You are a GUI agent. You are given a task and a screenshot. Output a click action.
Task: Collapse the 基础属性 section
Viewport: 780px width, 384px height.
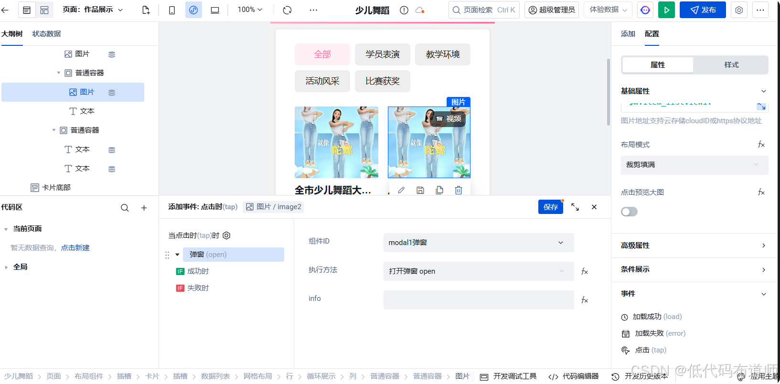click(x=763, y=91)
